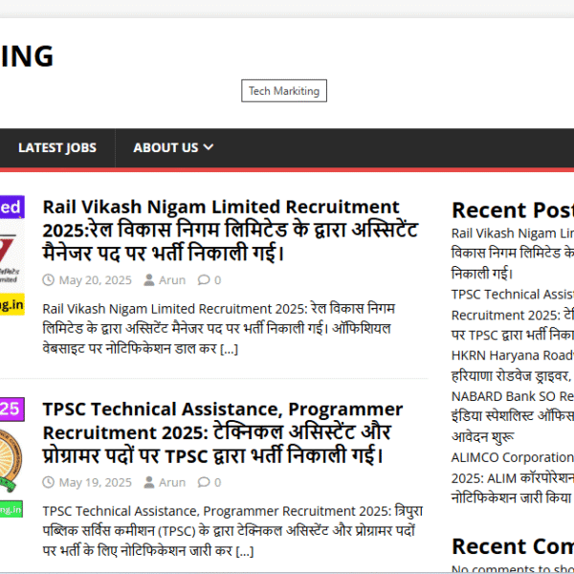The image size is (574, 574).
Task: Click the Recent Posts sidebar heading
Action: [513, 210]
